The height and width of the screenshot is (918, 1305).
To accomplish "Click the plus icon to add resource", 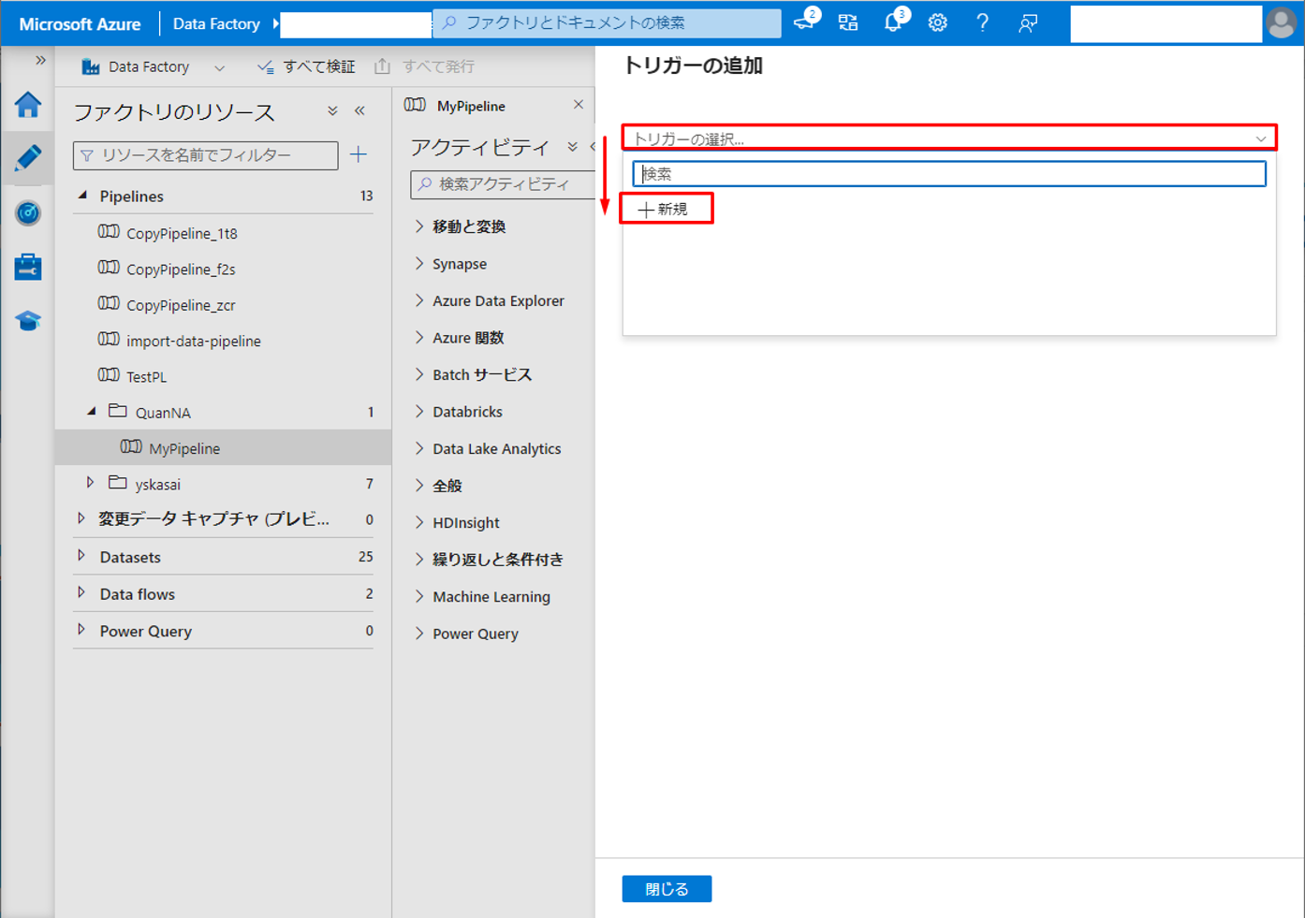I will [x=359, y=155].
